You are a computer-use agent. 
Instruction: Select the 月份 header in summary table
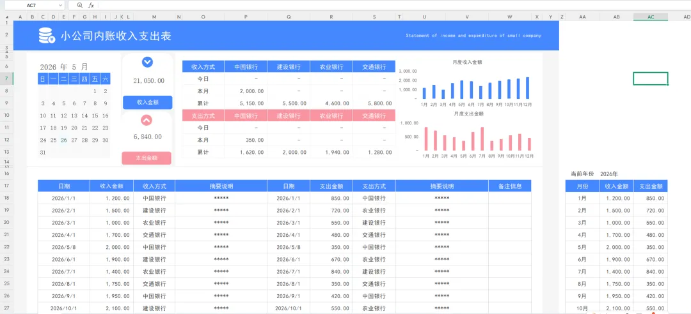[582, 186]
